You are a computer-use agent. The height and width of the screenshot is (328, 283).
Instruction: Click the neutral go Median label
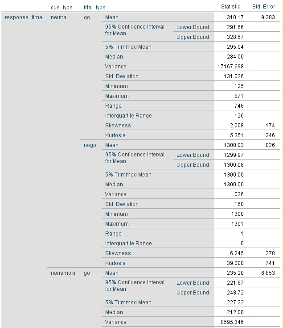point(114,57)
